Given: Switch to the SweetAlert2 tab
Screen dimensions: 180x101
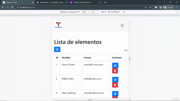Looking at the screenshot, I should point(52,3).
